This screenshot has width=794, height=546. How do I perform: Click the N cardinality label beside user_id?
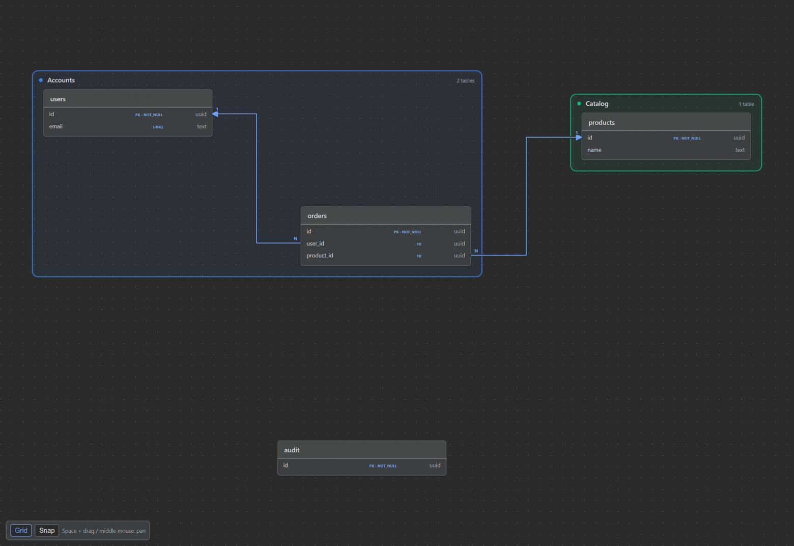(295, 238)
